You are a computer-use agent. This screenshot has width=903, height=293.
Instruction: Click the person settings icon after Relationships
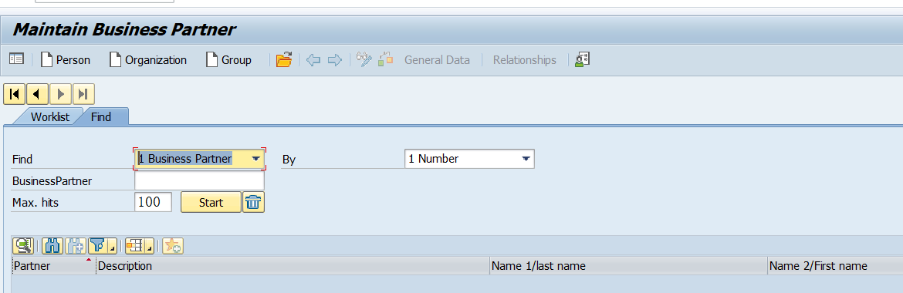582,59
